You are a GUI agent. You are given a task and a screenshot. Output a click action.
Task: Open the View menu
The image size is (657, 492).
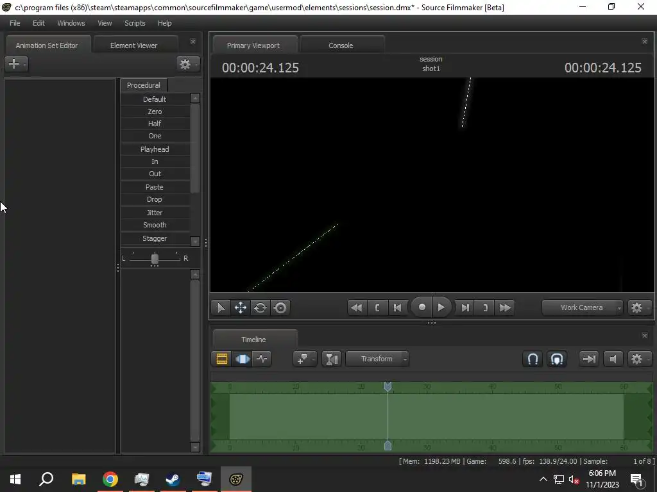pyautogui.click(x=105, y=23)
